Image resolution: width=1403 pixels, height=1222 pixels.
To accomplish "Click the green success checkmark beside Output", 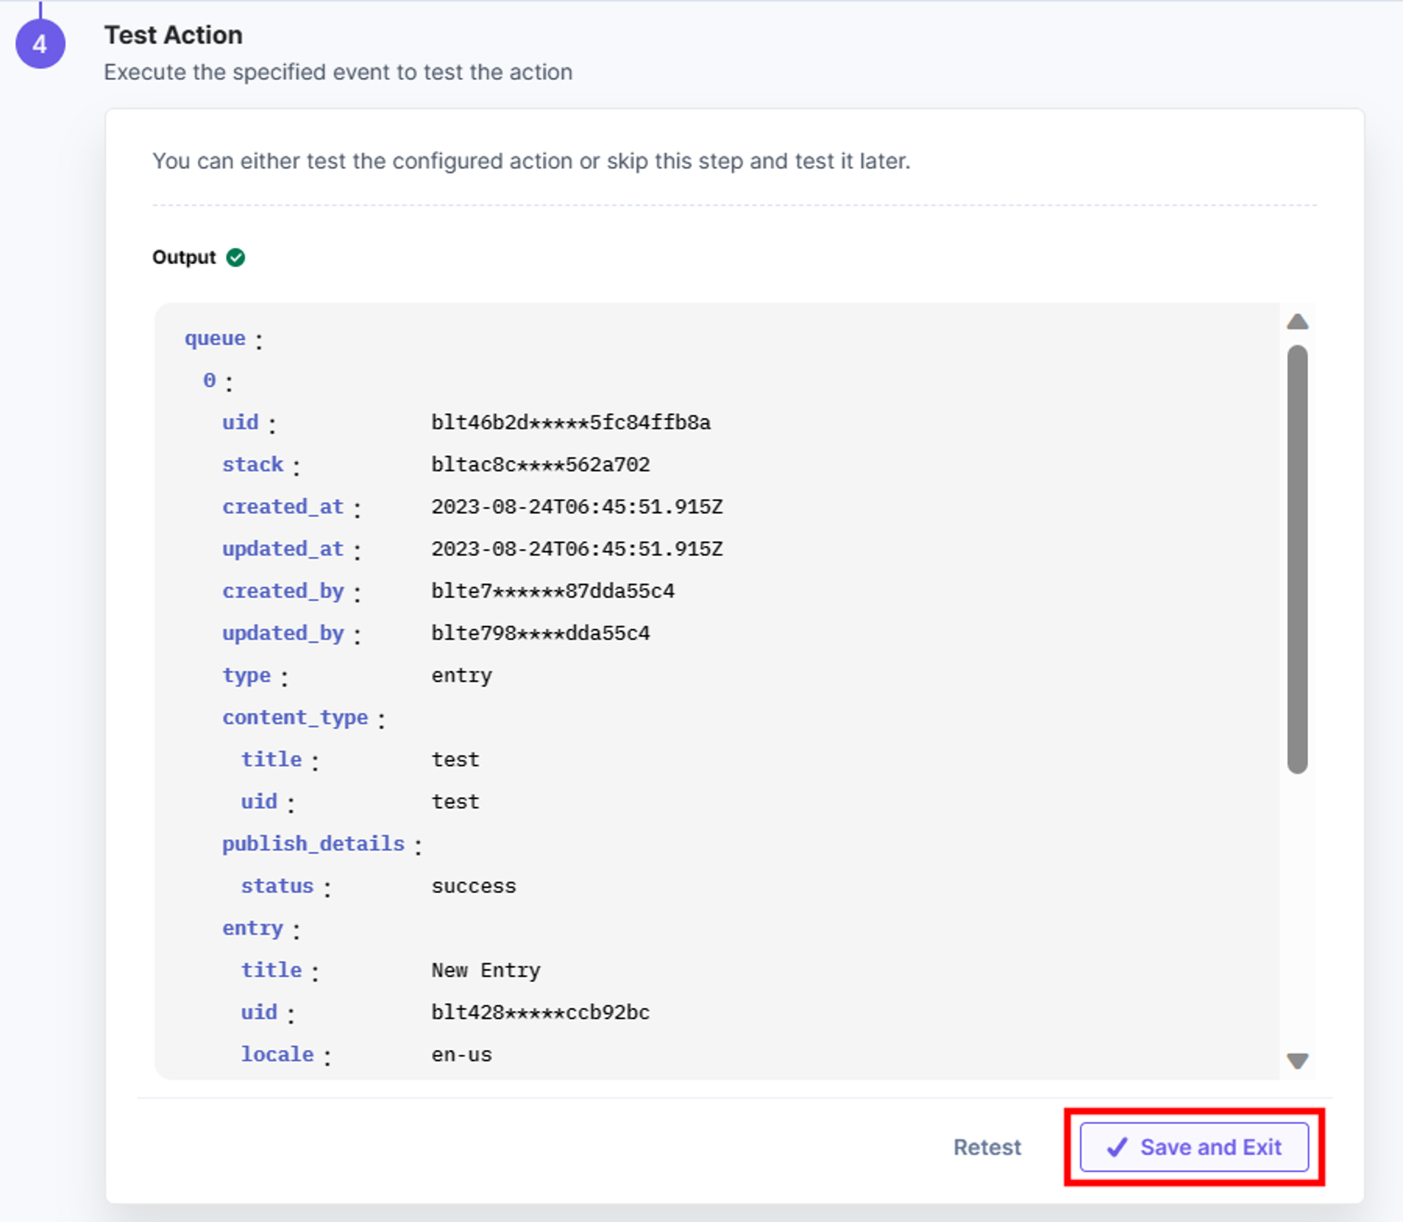I will (x=236, y=257).
